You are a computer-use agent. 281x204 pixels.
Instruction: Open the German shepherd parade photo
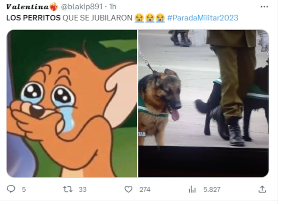point(203,104)
